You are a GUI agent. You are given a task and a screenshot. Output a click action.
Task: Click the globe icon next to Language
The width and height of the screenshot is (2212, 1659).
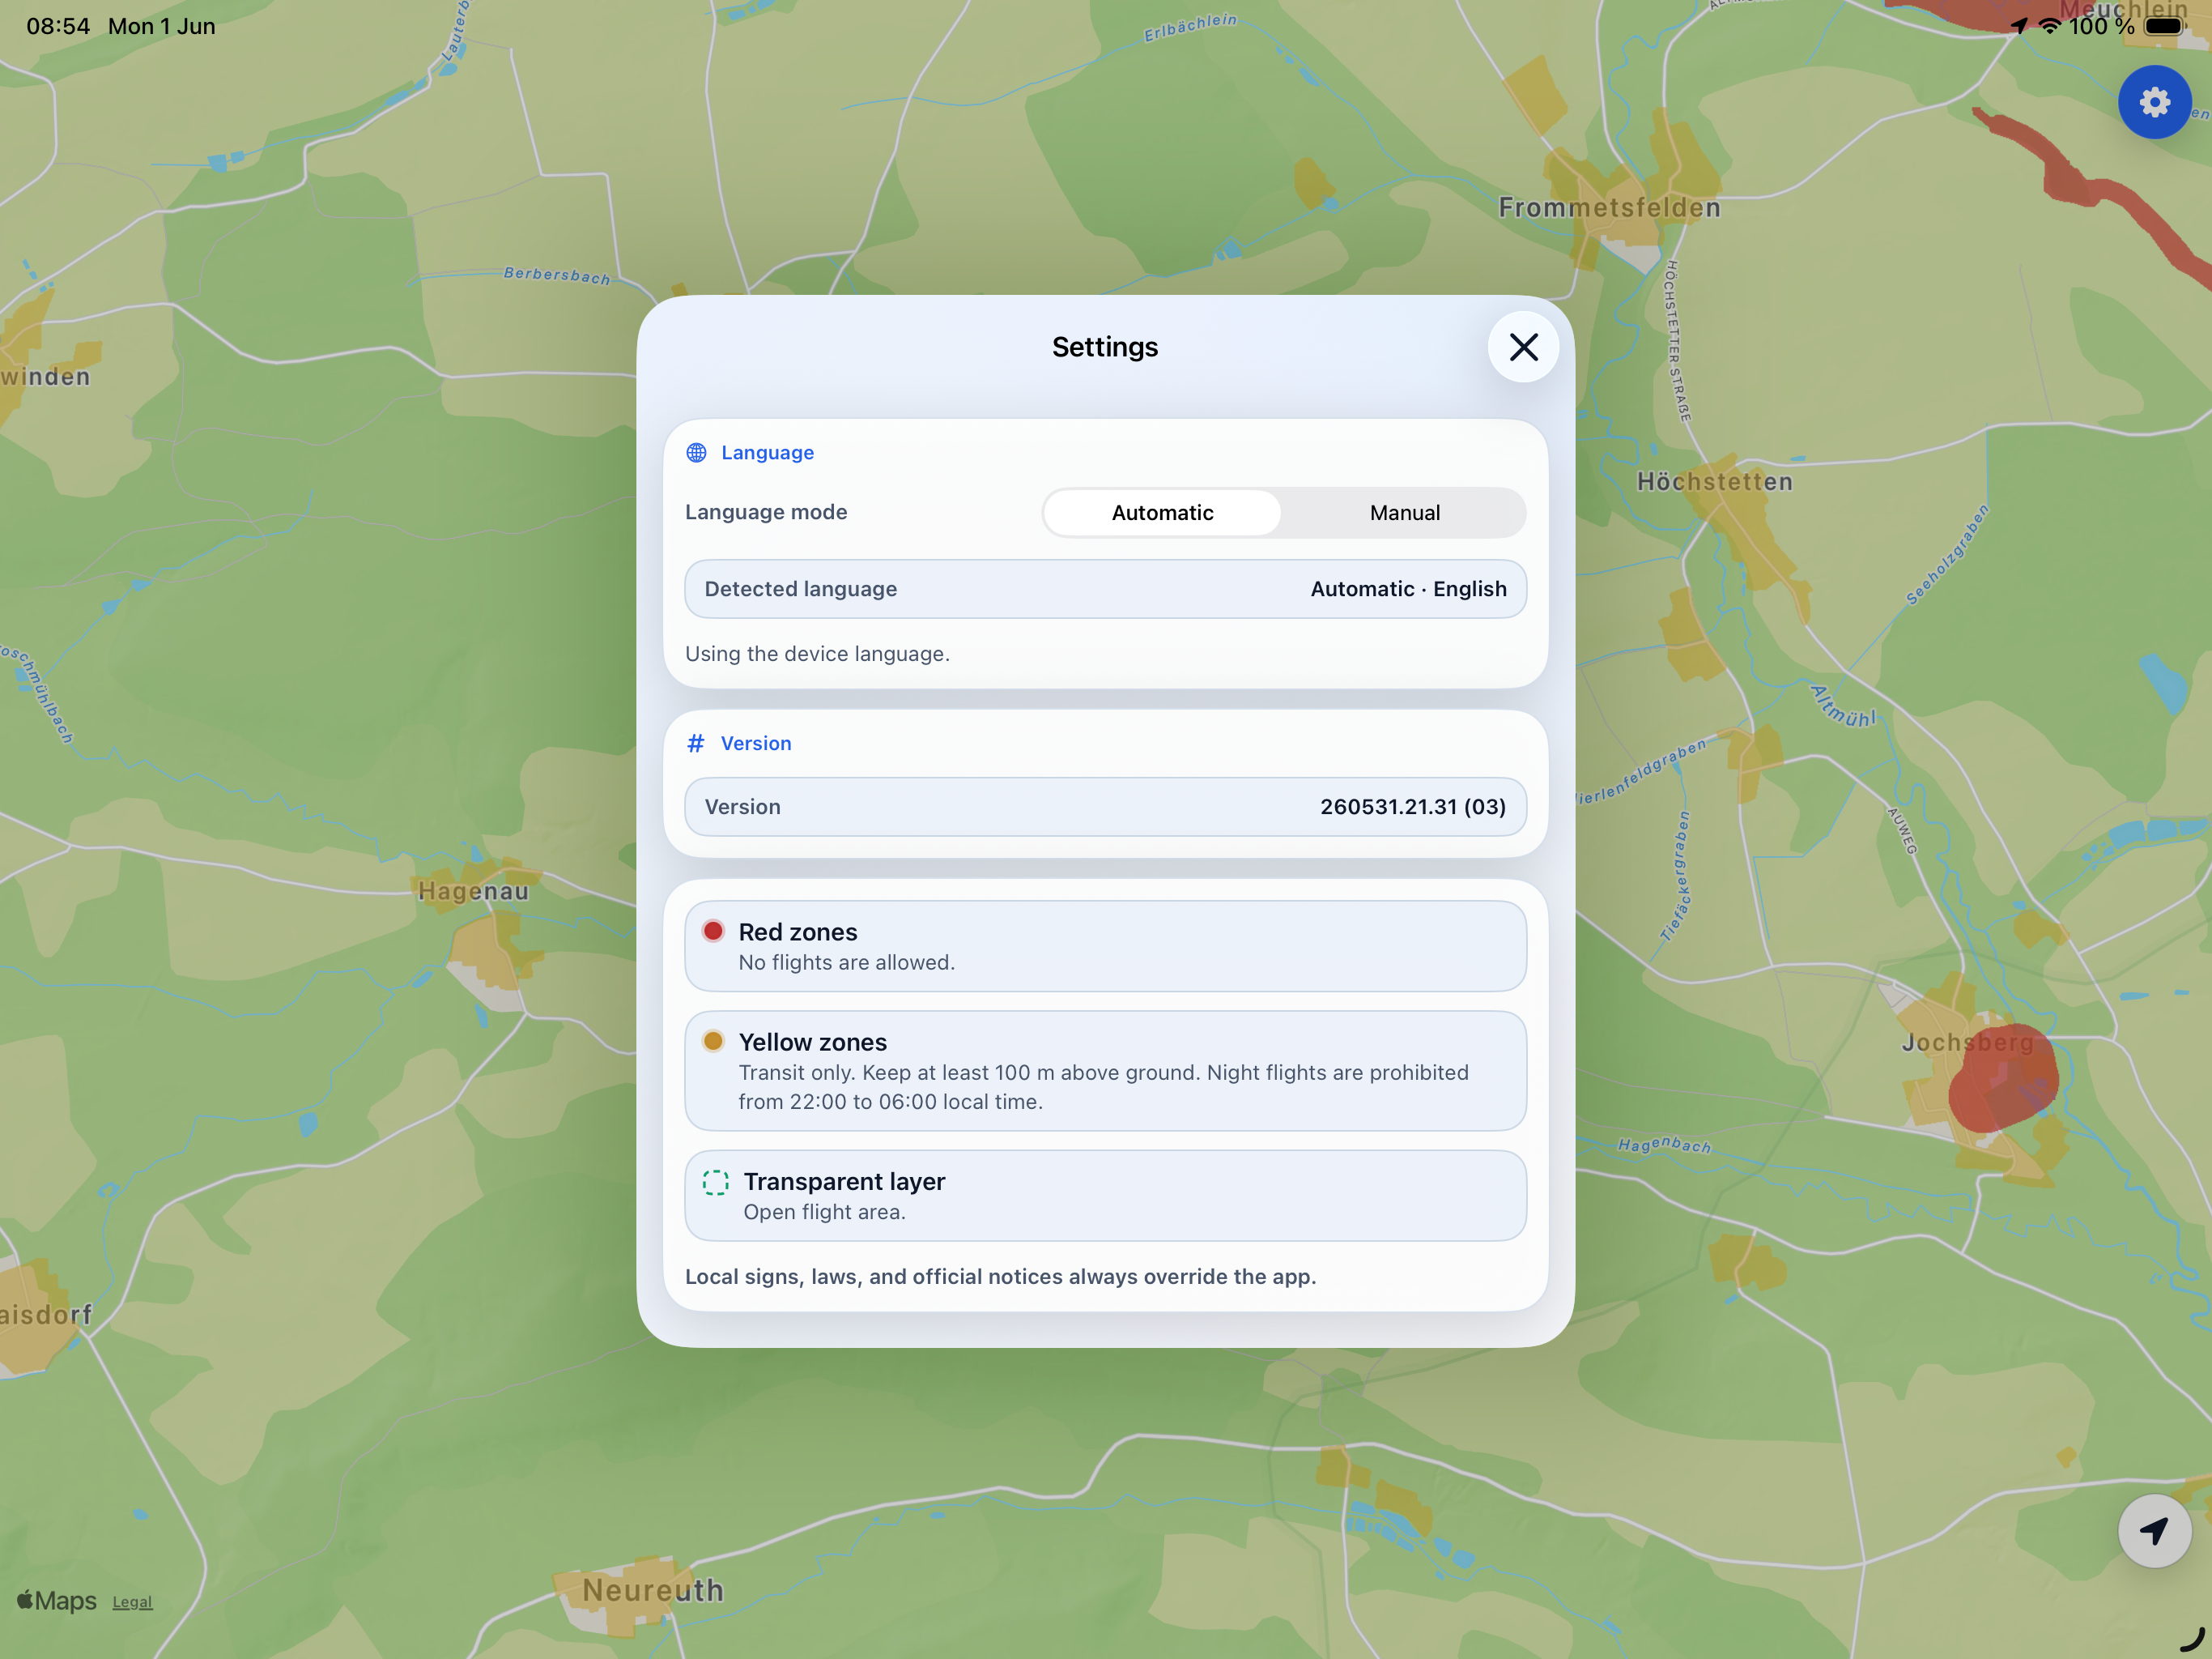pyautogui.click(x=696, y=452)
